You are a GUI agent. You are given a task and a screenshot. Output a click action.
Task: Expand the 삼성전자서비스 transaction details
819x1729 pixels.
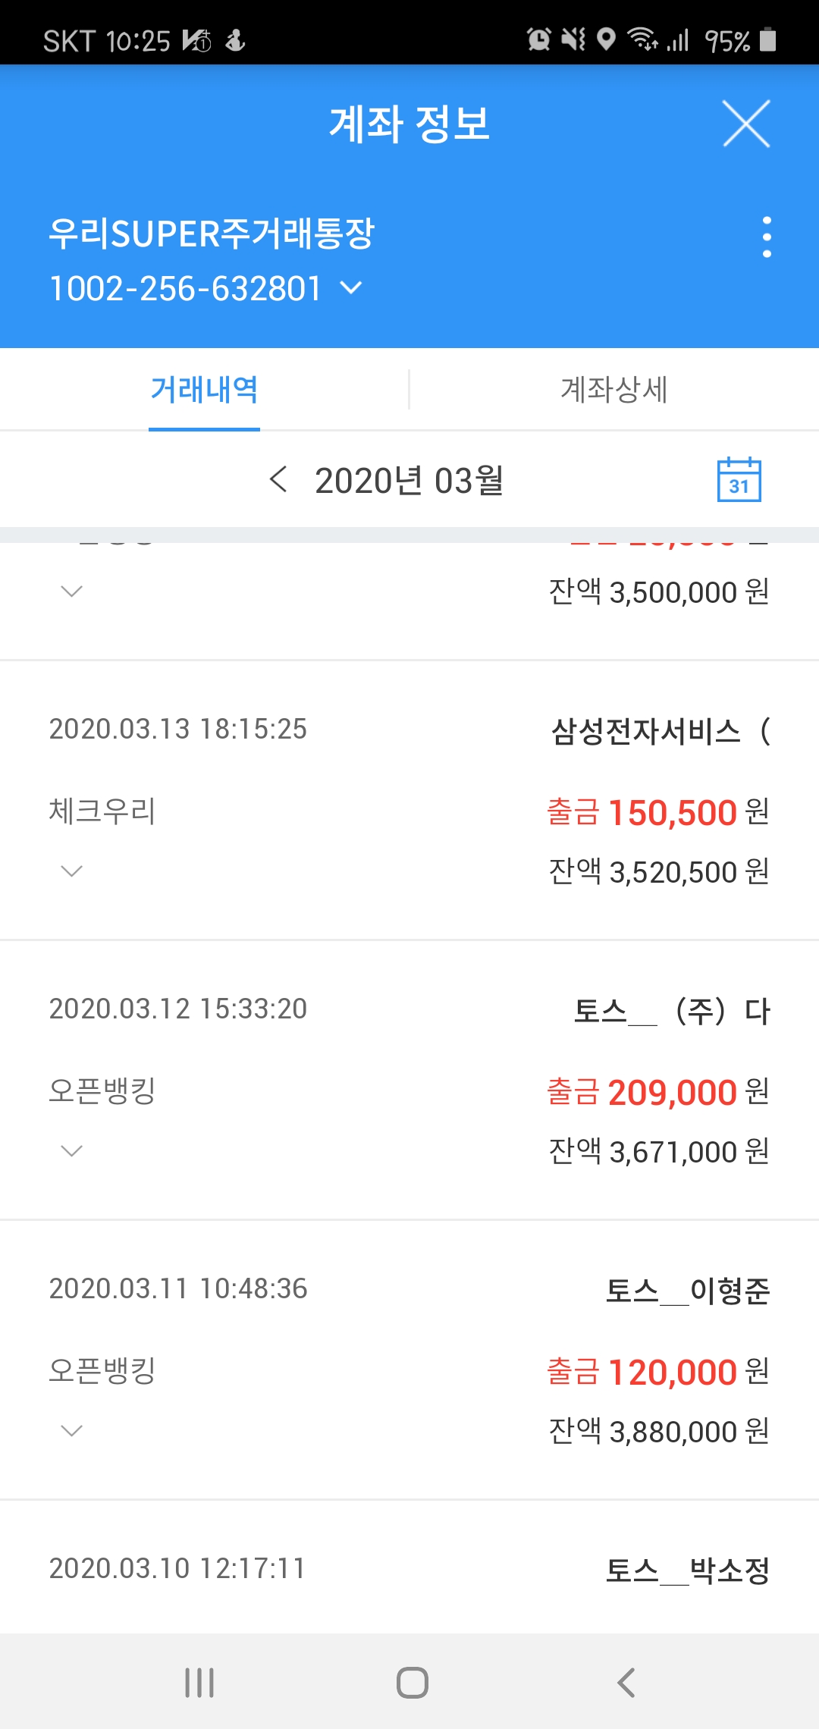point(71,871)
